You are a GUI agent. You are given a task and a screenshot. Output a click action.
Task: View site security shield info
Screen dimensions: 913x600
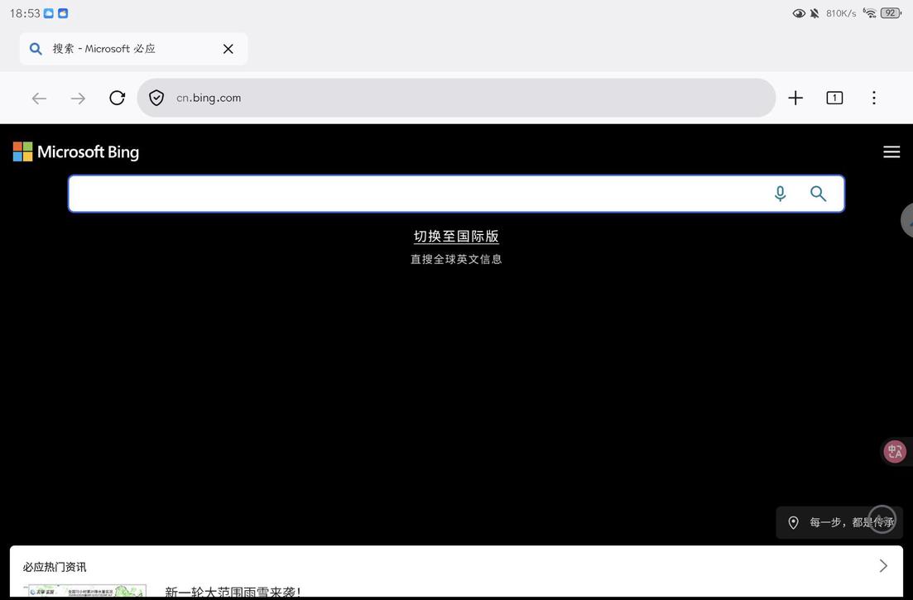point(156,98)
